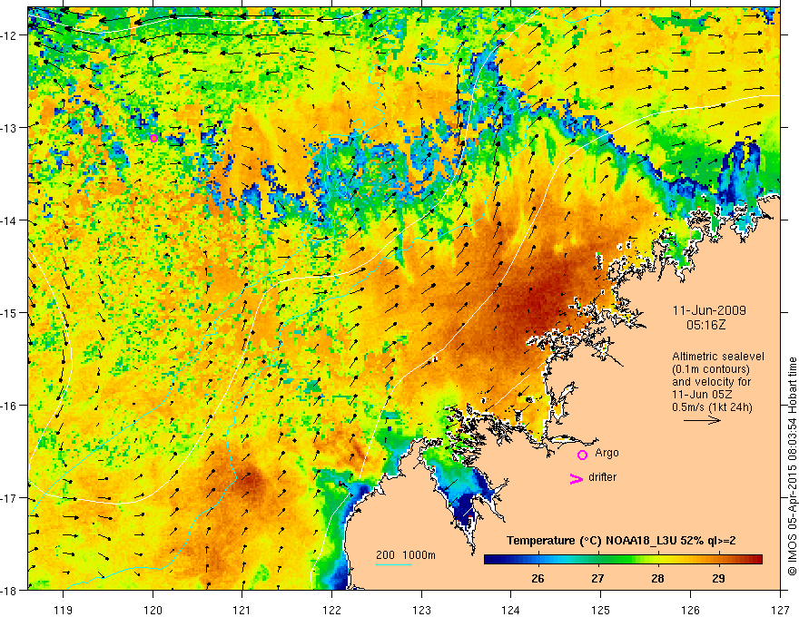799x617 pixels.
Task: Click the 'Argo' legend label
Action: click(x=607, y=453)
